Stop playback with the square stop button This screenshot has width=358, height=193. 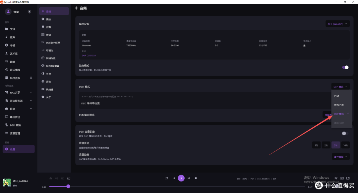[x=196, y=178]
